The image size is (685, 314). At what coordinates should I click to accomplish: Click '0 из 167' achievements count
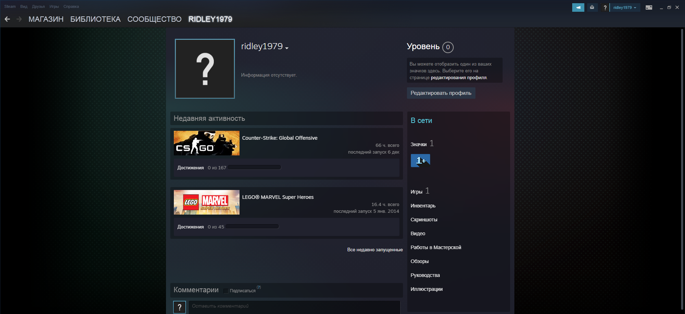217,168
